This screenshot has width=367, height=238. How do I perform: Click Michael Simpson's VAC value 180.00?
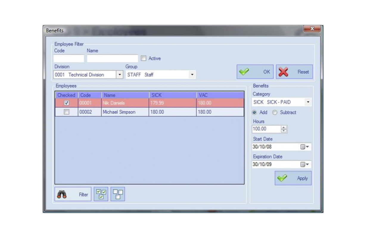click(220, 112)
